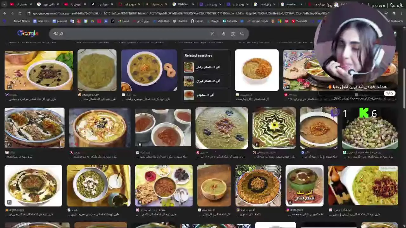This screenshot has height=228, width=406.
Task: Open the Meta Dash bookmark
Action: 161,21
